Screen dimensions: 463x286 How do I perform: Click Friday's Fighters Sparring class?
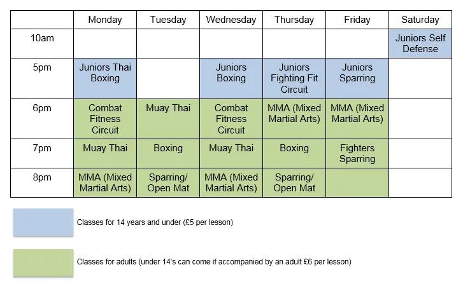(x=357, y=153)
